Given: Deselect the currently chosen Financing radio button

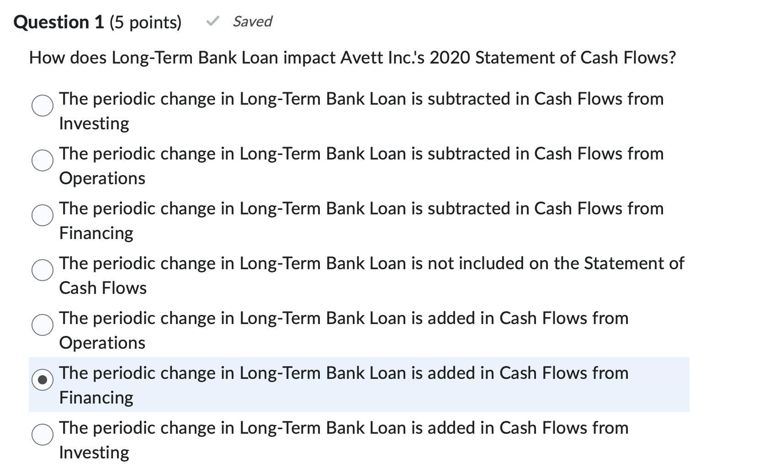Looking at the screenshot, I should point(42,380).
